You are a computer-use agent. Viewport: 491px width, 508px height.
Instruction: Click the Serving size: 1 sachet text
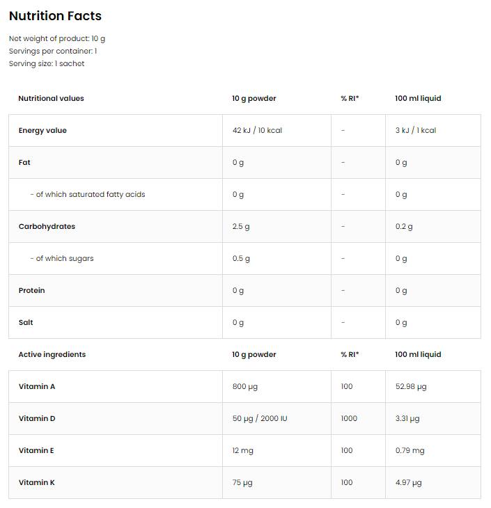47,63
